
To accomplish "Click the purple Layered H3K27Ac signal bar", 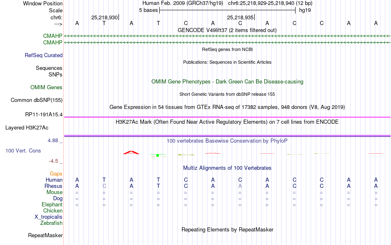I will click(x=227, y=136).
